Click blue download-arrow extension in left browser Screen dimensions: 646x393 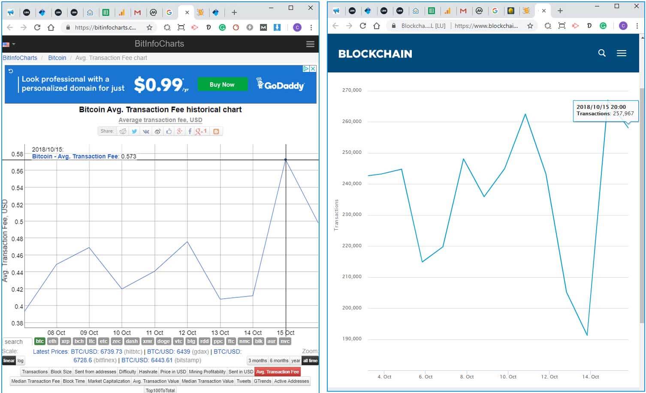point(277,27)
